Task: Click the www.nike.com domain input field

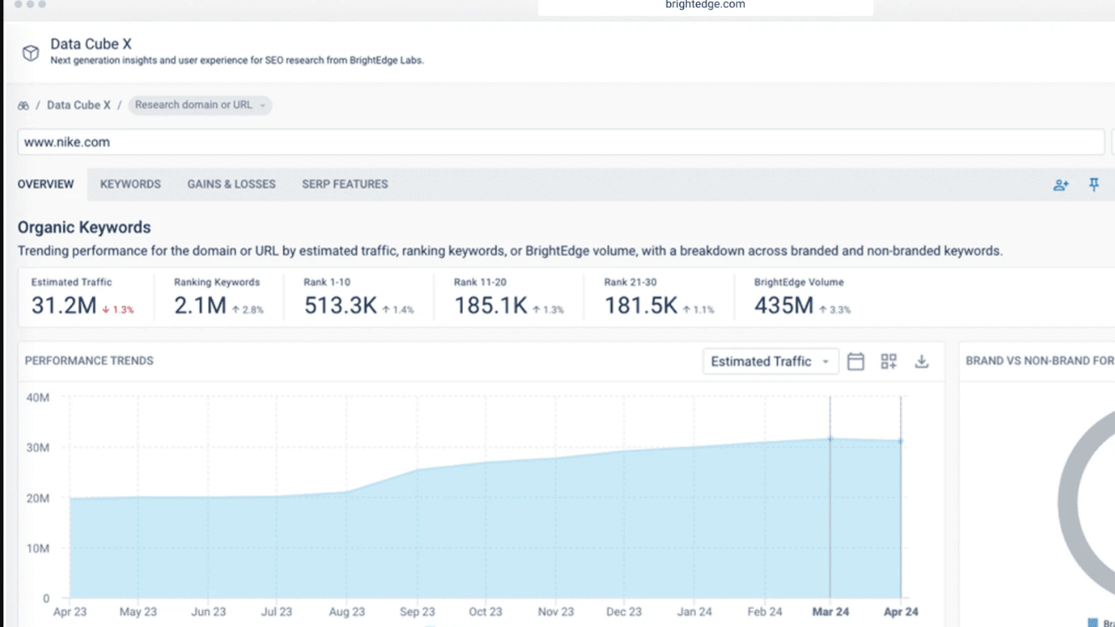Action: (560, 142)
